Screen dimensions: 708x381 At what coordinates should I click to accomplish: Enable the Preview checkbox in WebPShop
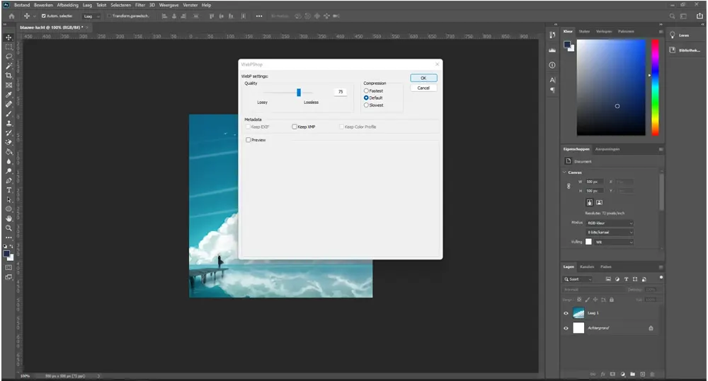[248, 140]
